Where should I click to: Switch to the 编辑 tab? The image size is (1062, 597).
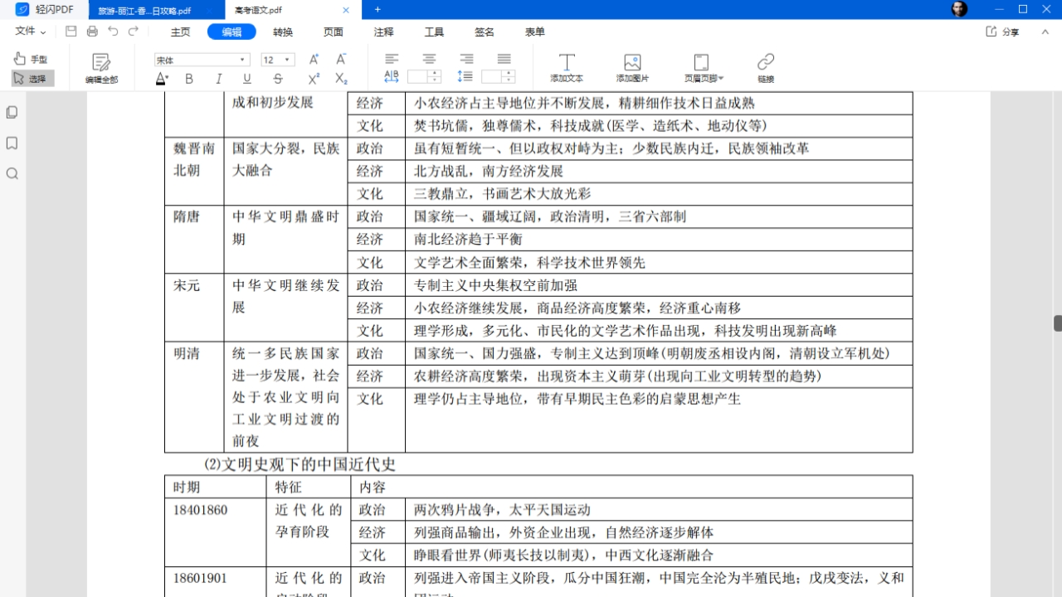(231, 32)
